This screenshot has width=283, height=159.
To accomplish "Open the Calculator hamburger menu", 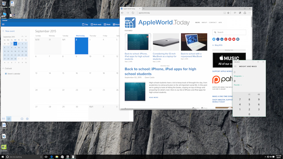I will tap(235, 66).
